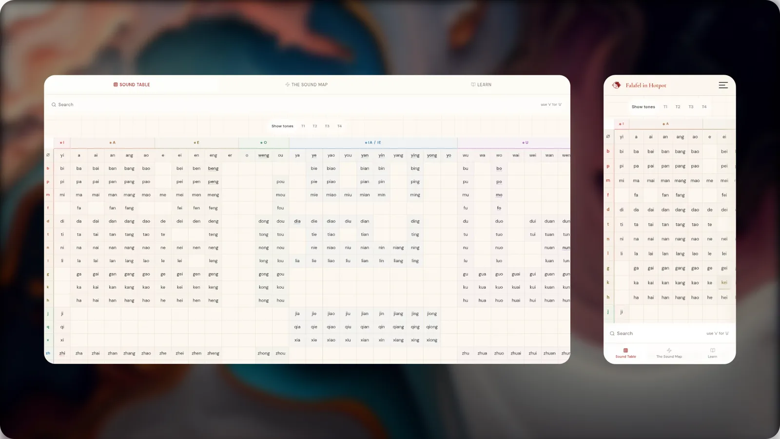Click the 'kuai' cell

pyautogui.click(x=516, y=287)
